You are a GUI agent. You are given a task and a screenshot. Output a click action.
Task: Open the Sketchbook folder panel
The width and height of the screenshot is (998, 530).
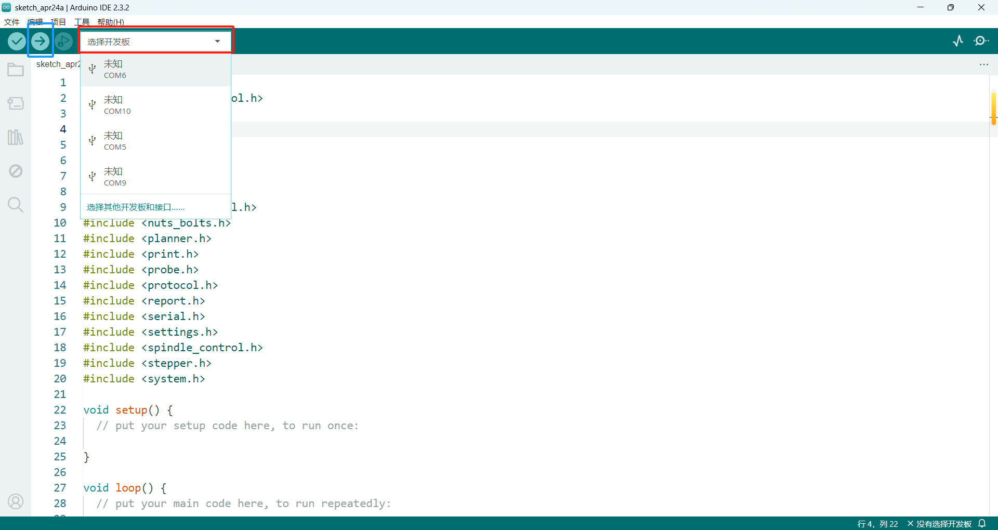click(x=16, y=70)
